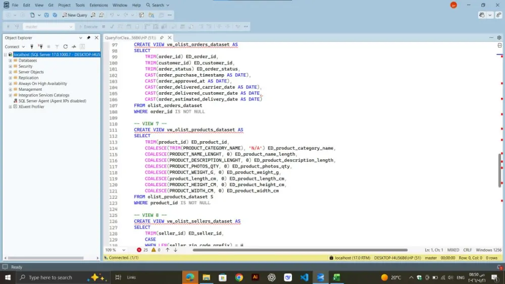Undo the last edit
Screen dimensions: 505x284
pos(112,15)
